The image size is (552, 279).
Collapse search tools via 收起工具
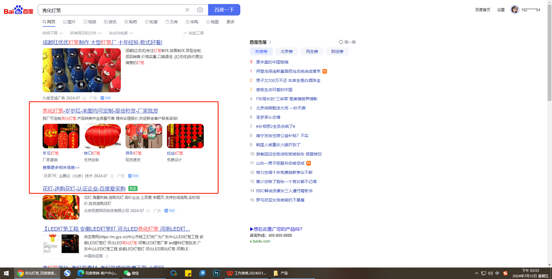[x=193, y=33]
